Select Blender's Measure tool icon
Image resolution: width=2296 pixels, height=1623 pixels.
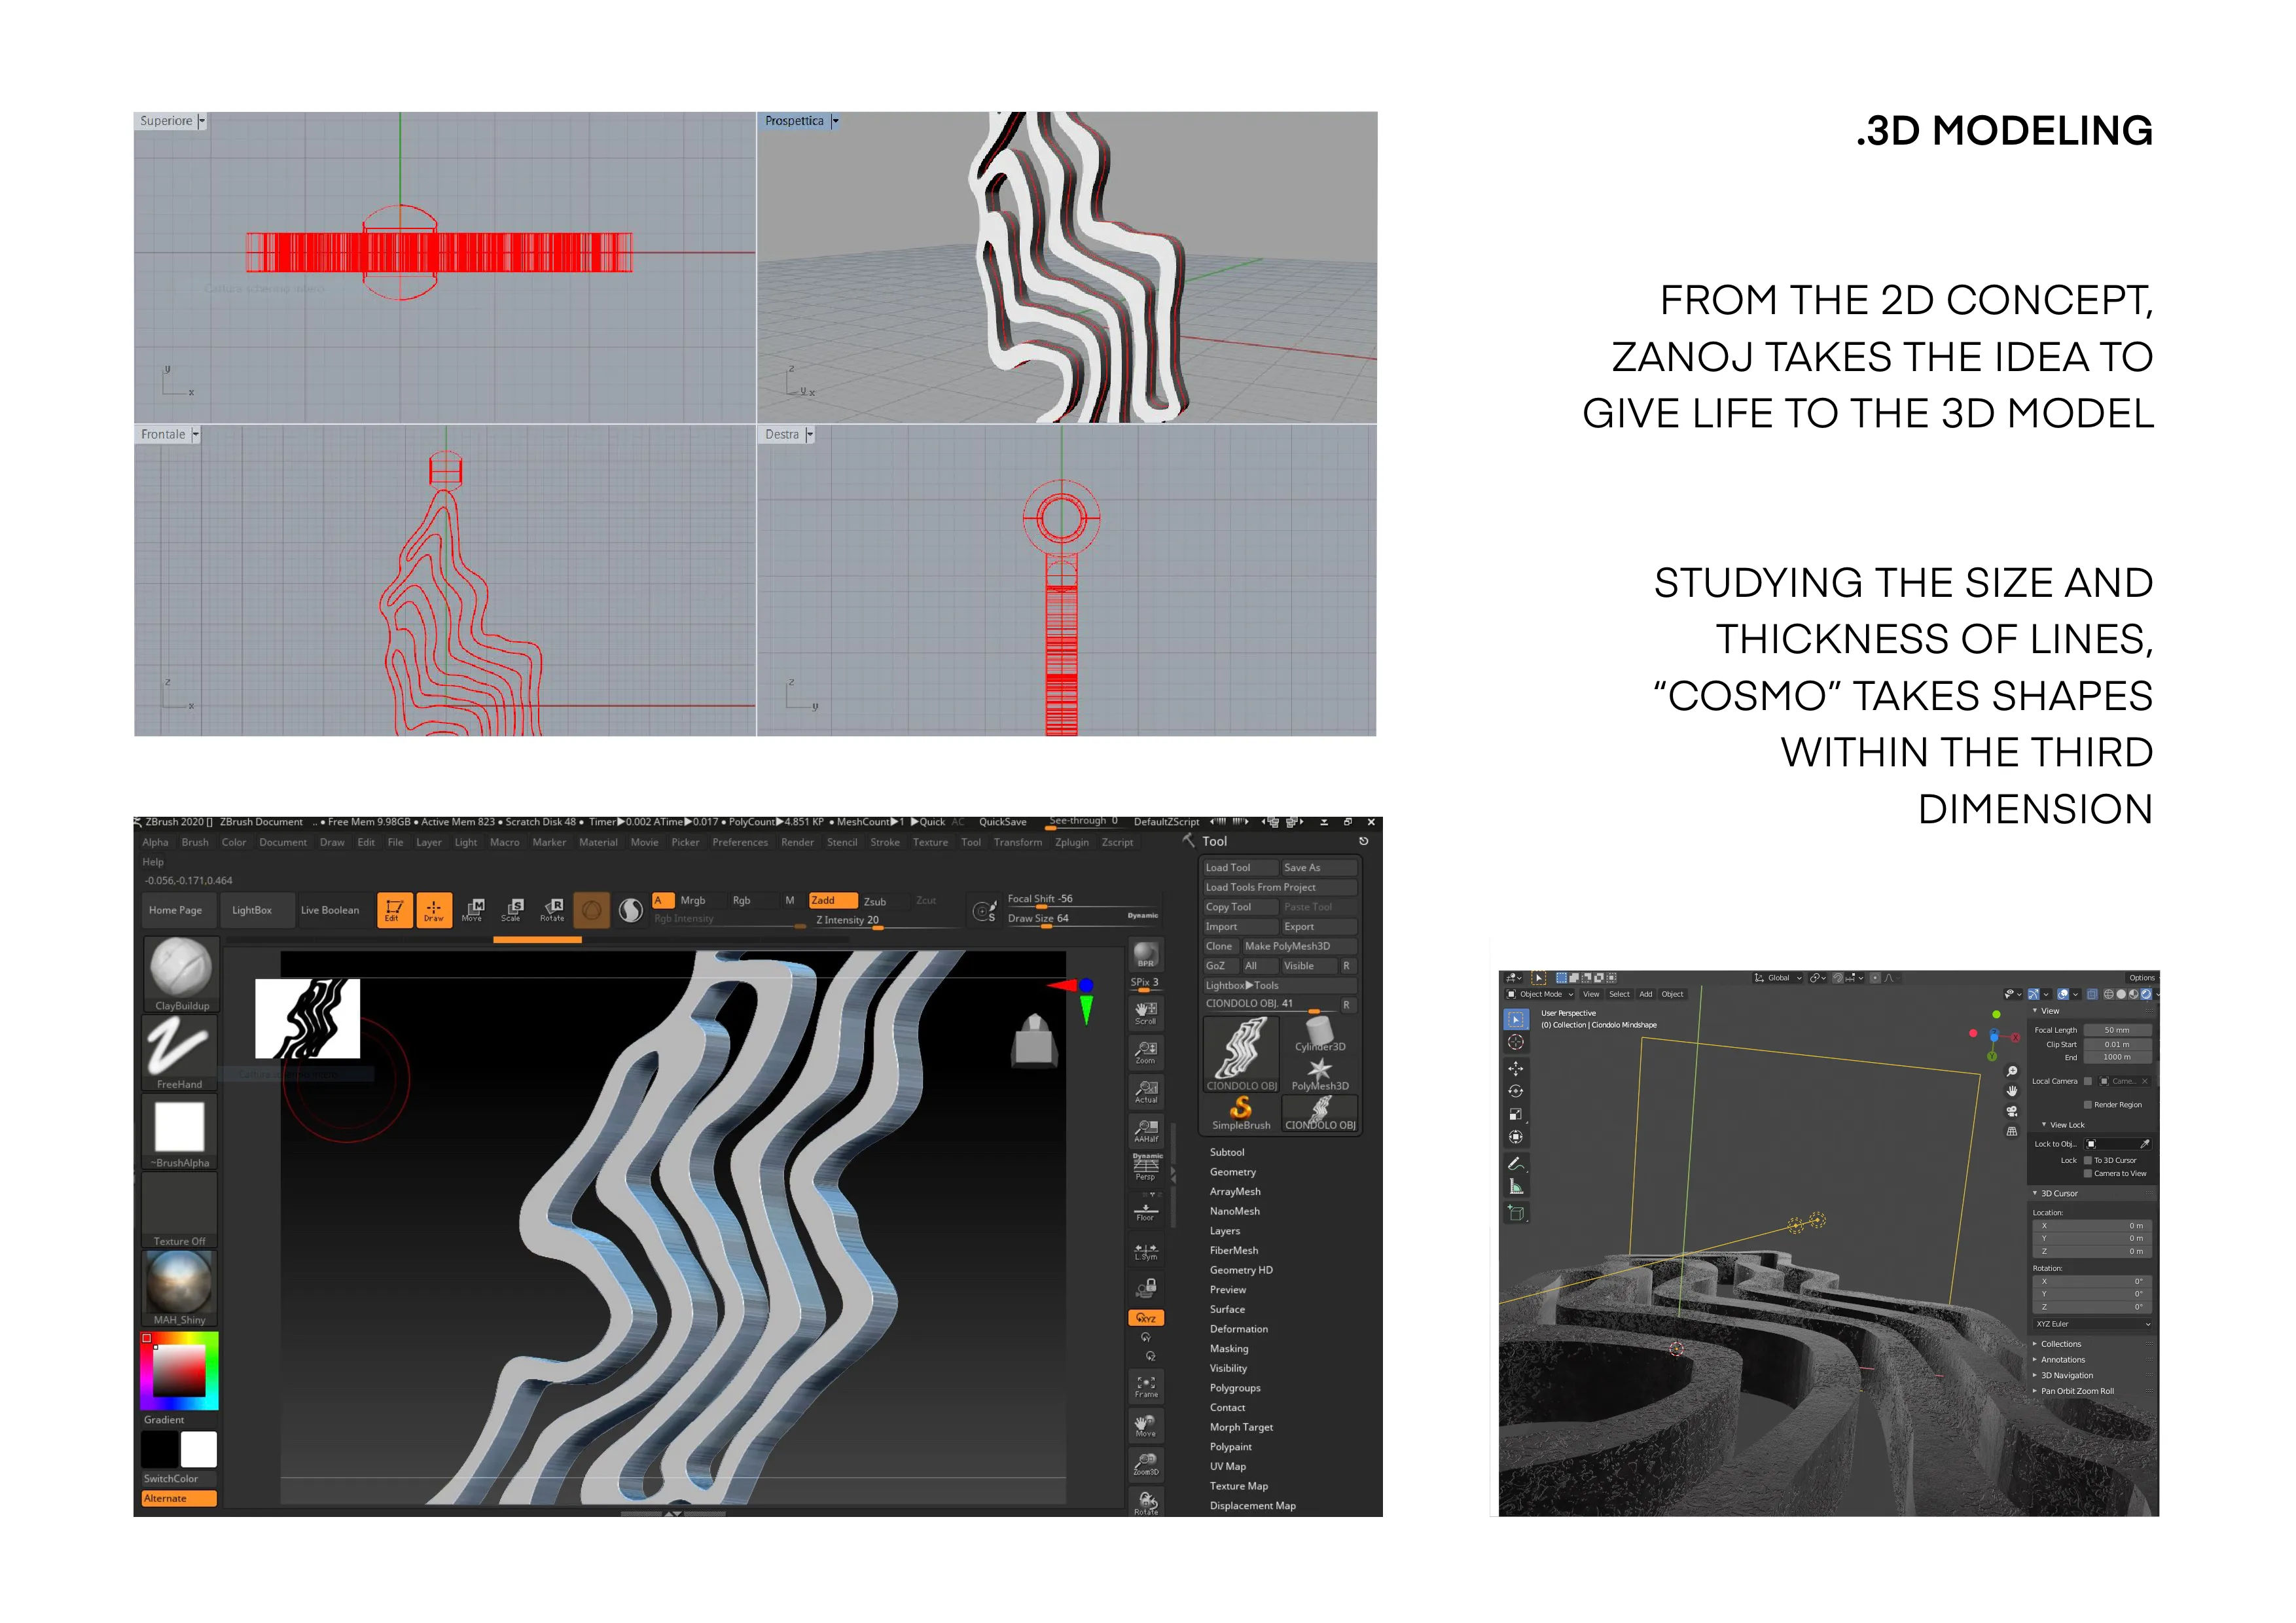click(x=1516, y=1187)
